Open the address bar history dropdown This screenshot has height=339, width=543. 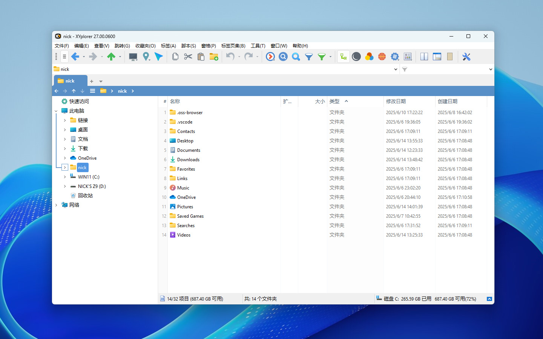396,69
